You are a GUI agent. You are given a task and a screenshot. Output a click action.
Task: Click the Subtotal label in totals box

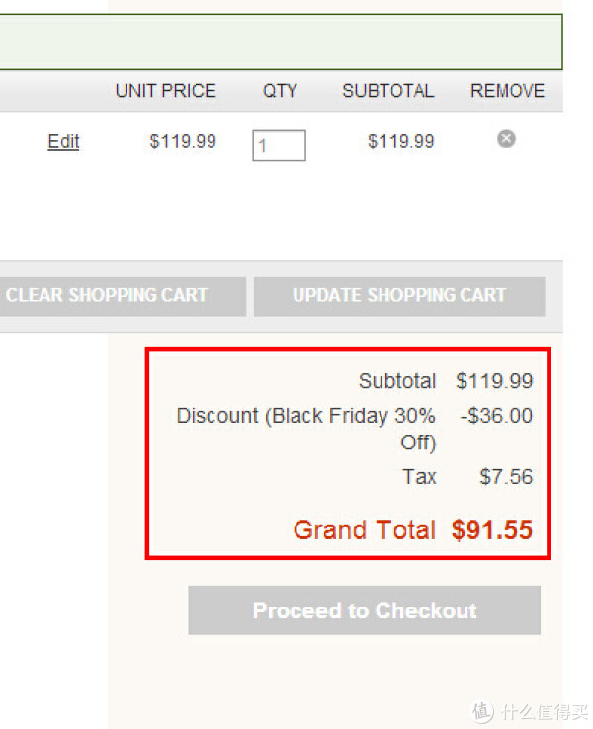click(x=397, y=381)
